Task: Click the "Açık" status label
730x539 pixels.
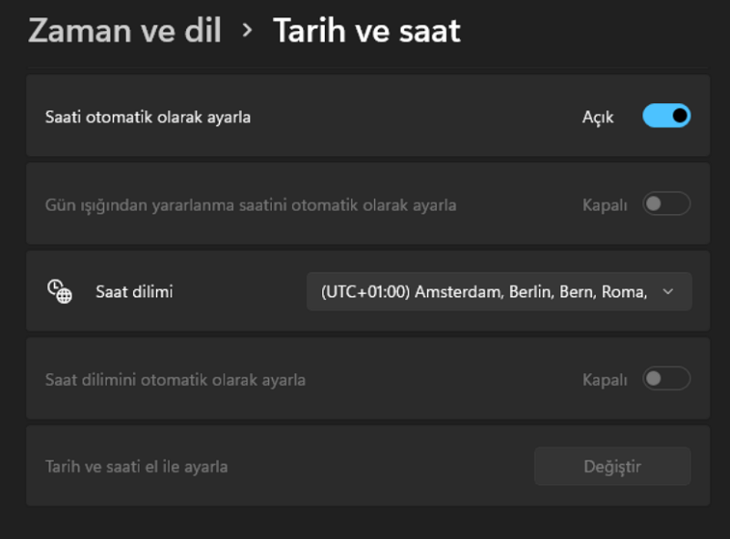Action: point(598,116)
